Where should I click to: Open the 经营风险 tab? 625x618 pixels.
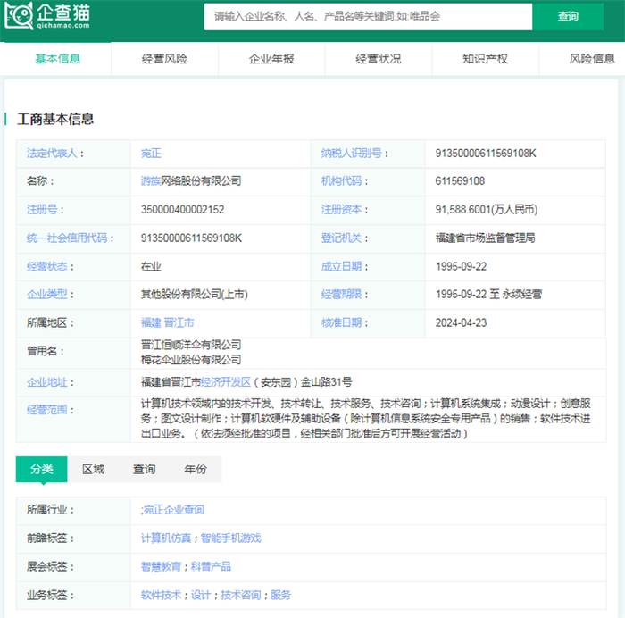(164, 59)
